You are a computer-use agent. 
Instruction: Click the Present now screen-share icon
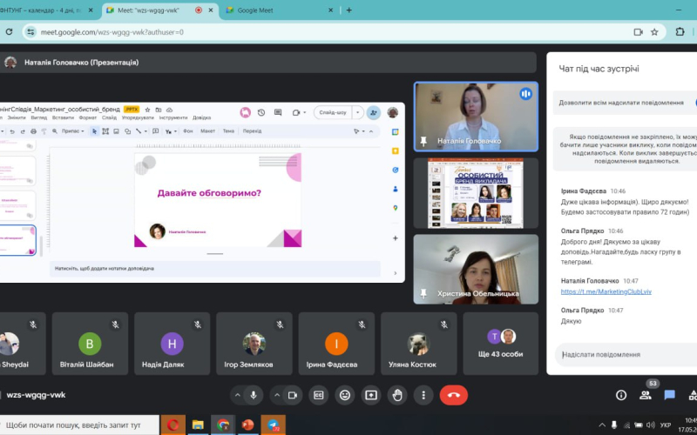click(x=371, y=395)
